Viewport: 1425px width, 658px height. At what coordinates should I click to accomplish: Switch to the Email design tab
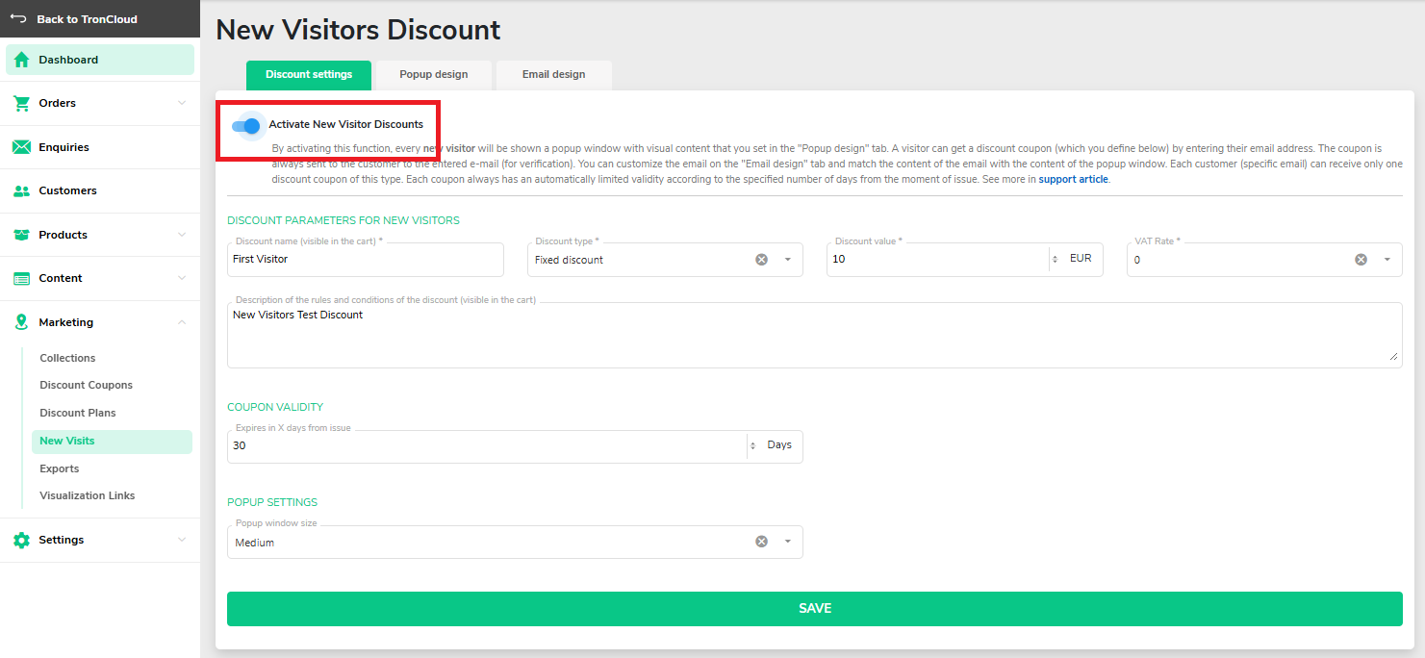point(553,75)
